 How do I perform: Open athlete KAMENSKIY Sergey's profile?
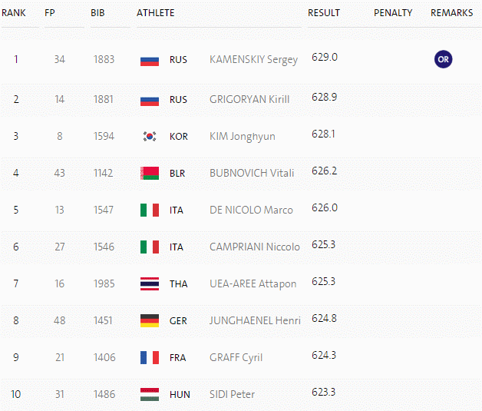[253, 59]
